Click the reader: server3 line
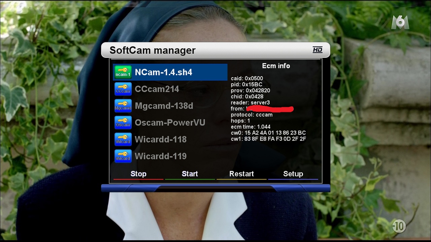The width and height of the screenshot is (431, 242). pos(250,103)
